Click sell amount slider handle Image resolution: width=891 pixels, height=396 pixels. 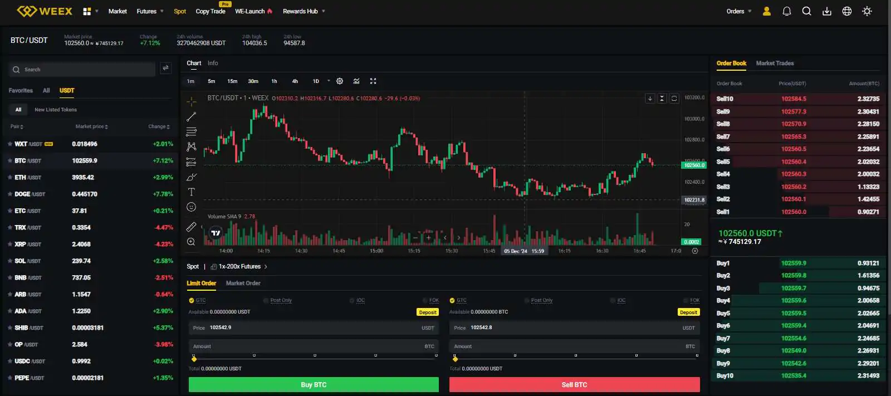pyautogui.click(x=455, y=359)
